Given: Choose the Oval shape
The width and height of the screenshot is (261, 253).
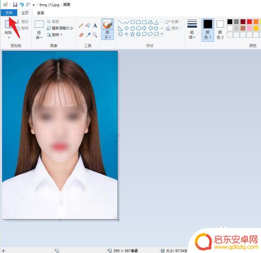Looking at the screenshot, I should [x=133, y=22].
